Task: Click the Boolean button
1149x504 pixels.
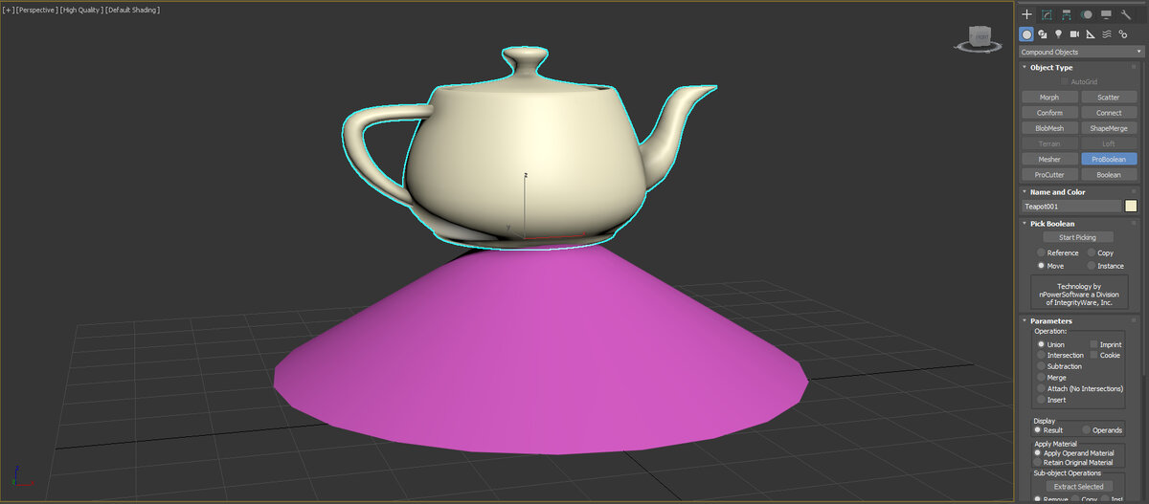Action: point(1109,174)
